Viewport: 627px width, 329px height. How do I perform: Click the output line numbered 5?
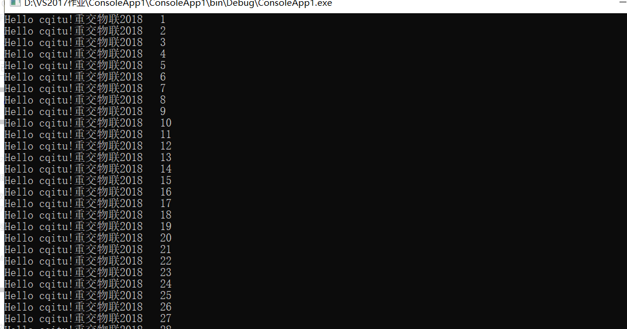tap(85, 66)
